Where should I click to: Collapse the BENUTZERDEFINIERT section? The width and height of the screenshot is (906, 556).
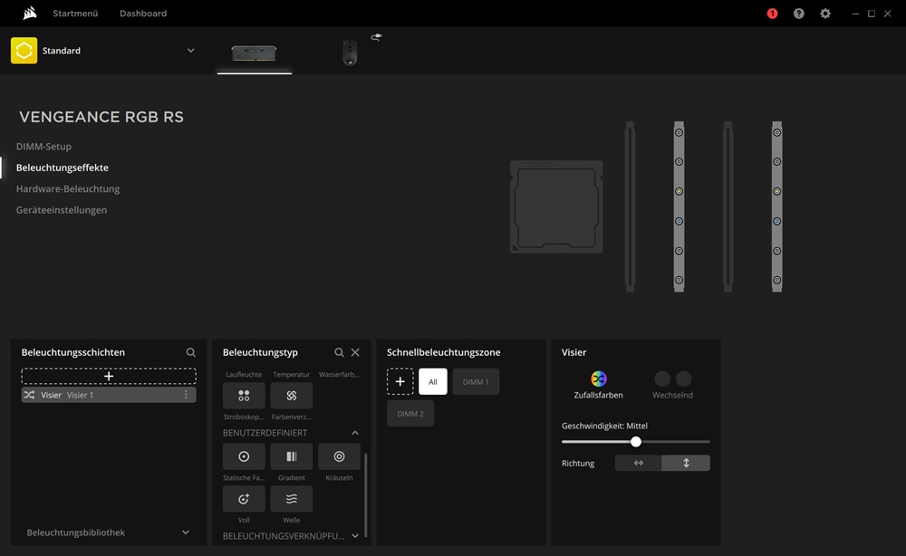[x=355, y=433]
